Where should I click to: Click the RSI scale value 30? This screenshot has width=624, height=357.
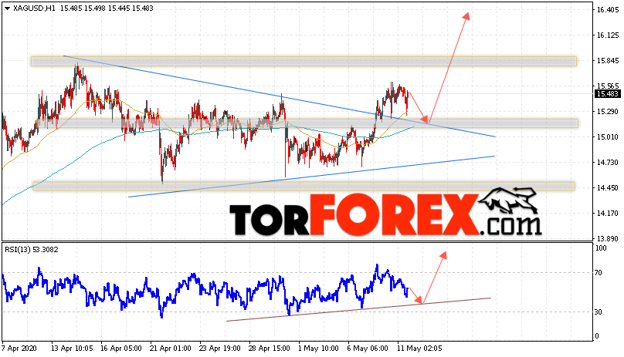599,312
